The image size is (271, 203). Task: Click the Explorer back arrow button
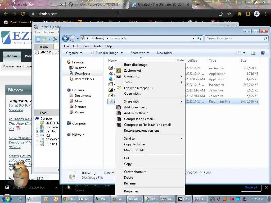click(x=66, y=38)
